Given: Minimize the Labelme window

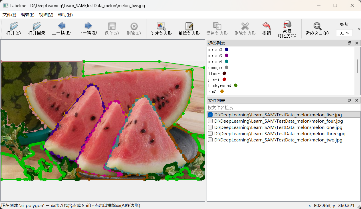Looking at the screenshot, I should pos(318,5).
